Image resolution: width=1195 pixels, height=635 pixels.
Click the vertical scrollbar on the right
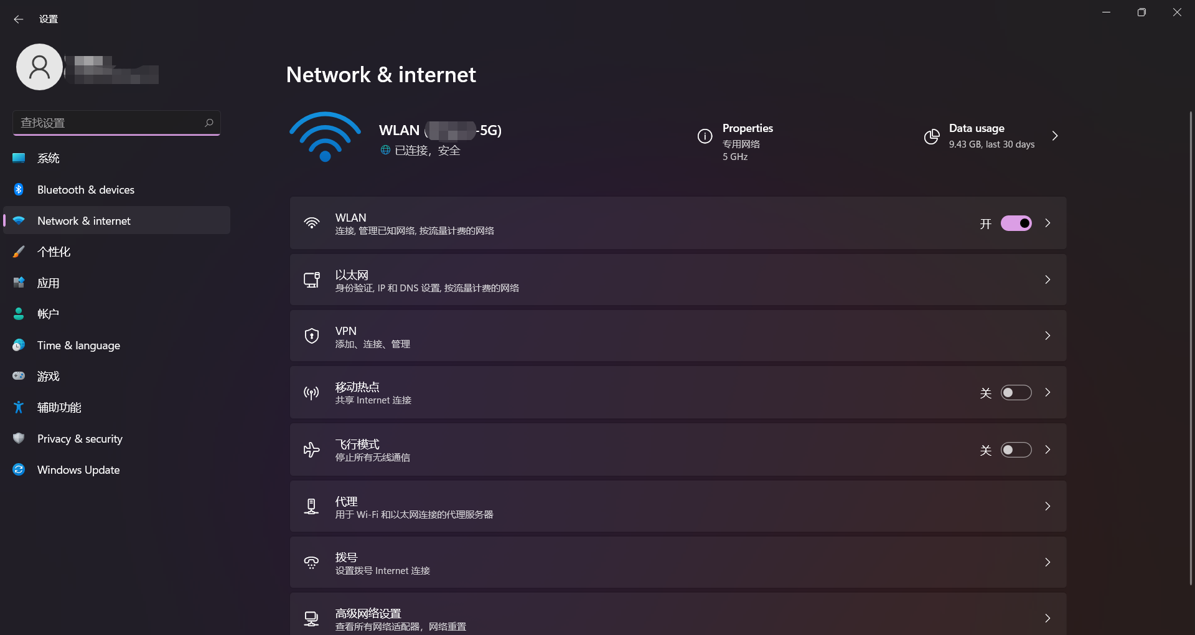(1190, 349)
